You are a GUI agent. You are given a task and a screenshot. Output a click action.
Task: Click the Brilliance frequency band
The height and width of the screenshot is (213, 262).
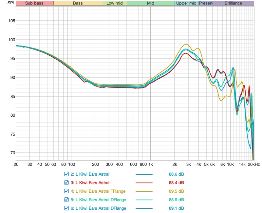point(233,3)
